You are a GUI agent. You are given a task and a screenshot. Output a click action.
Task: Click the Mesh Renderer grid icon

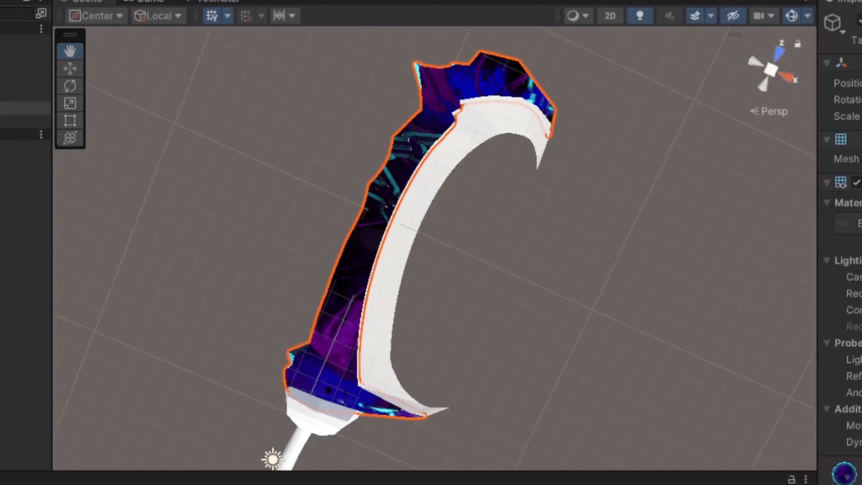(x=841, y=182)
